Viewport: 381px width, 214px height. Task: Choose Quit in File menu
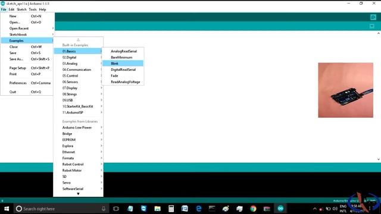[x=27, y=92]
